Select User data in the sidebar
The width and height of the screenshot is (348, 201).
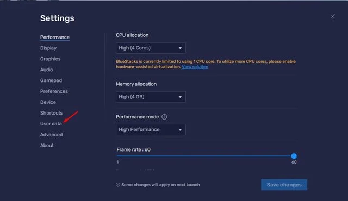click(51, 124)
